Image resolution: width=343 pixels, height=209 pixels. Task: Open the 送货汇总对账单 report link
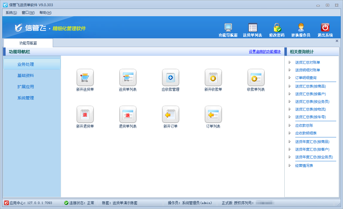click(308, 62)
